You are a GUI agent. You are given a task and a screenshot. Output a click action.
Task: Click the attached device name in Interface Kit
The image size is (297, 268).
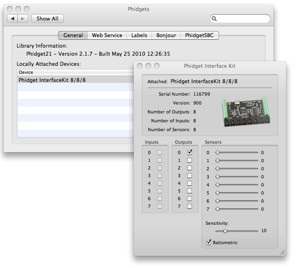(x=204, y=81)
